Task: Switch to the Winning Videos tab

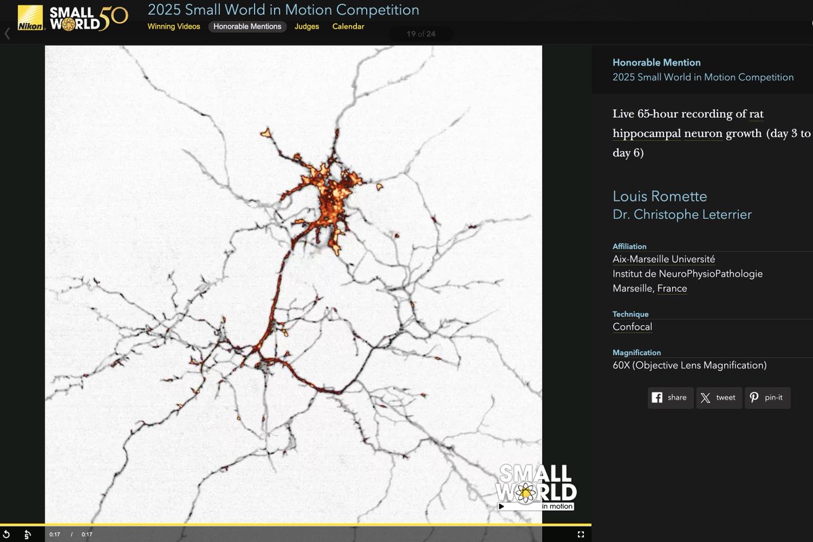Action: point(173,26)
